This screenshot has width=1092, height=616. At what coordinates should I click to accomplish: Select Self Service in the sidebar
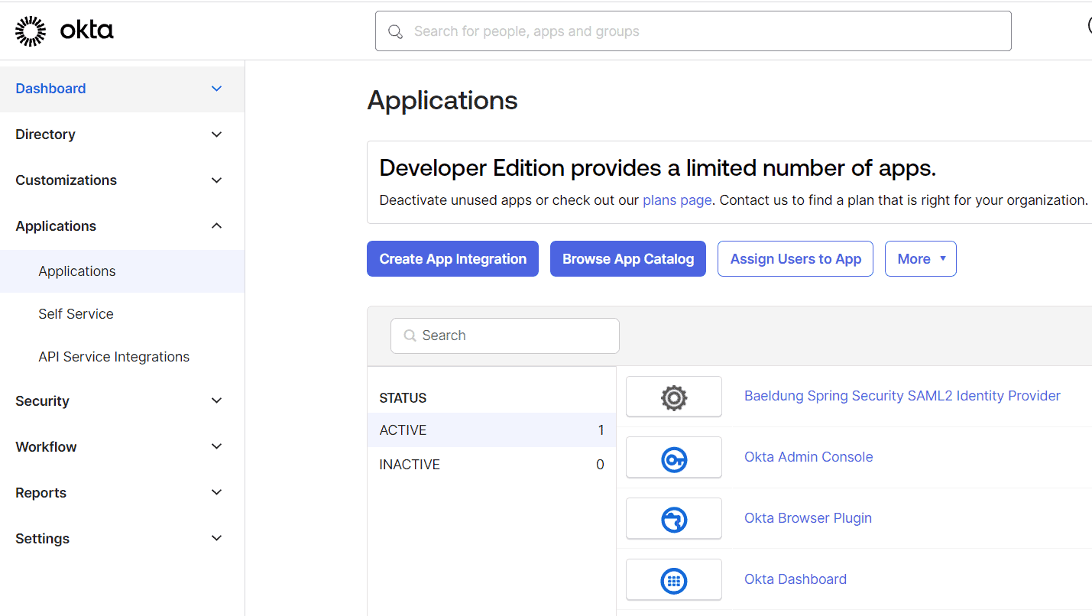(76, 313)
